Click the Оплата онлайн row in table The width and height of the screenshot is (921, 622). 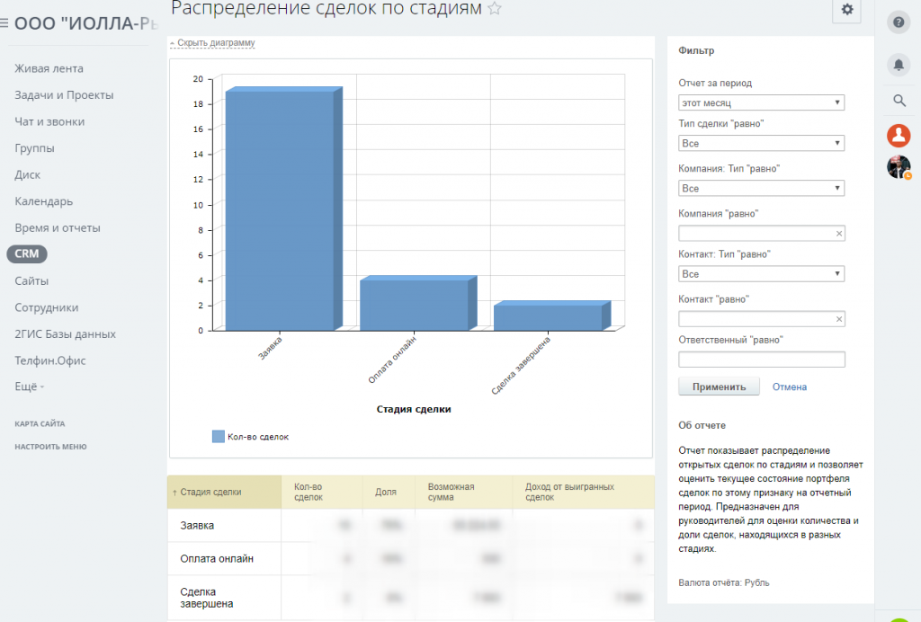pos(410,558)
